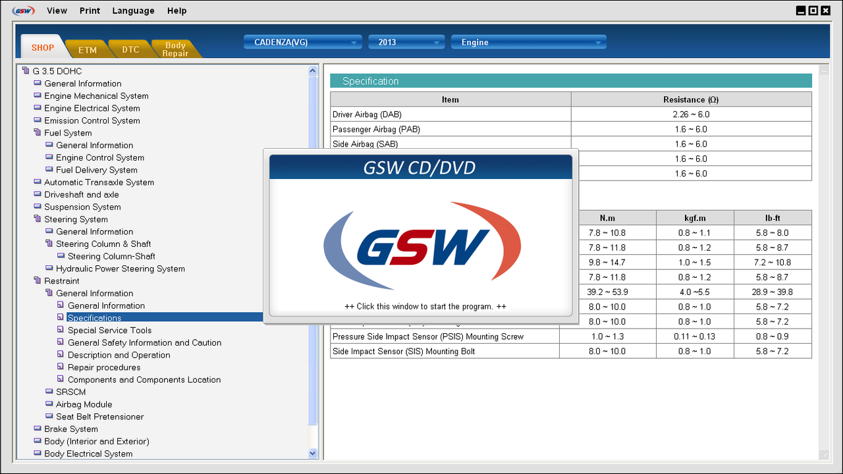Click the book icon beside Engine Control System
The width and height of the screenshot is (843, 474).
(x=49, y=157)
